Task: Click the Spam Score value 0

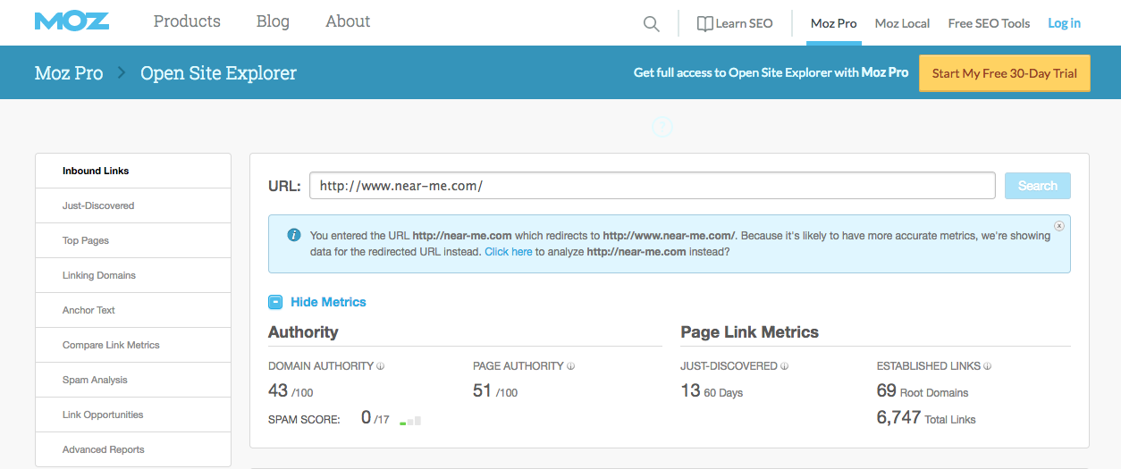Action: (x=366, y=417)
